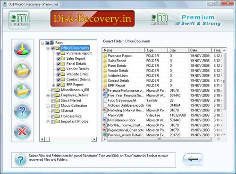Sort file list by Date column header
This screenshot has width=236, height=174.
coord(200,50)
